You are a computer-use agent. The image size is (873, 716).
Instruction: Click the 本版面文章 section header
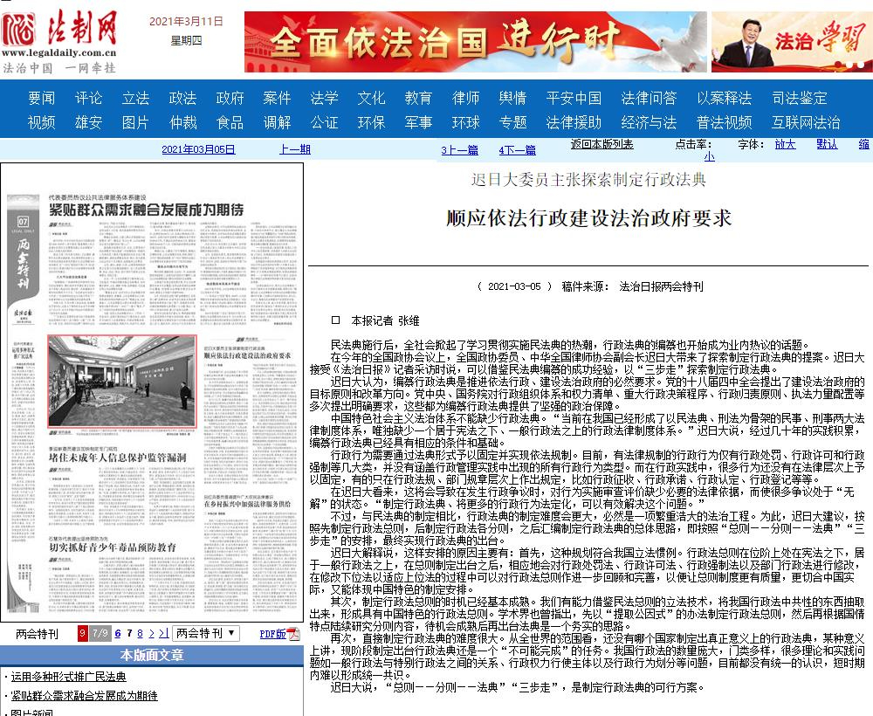pyautogui.click(x=152, y=655)
